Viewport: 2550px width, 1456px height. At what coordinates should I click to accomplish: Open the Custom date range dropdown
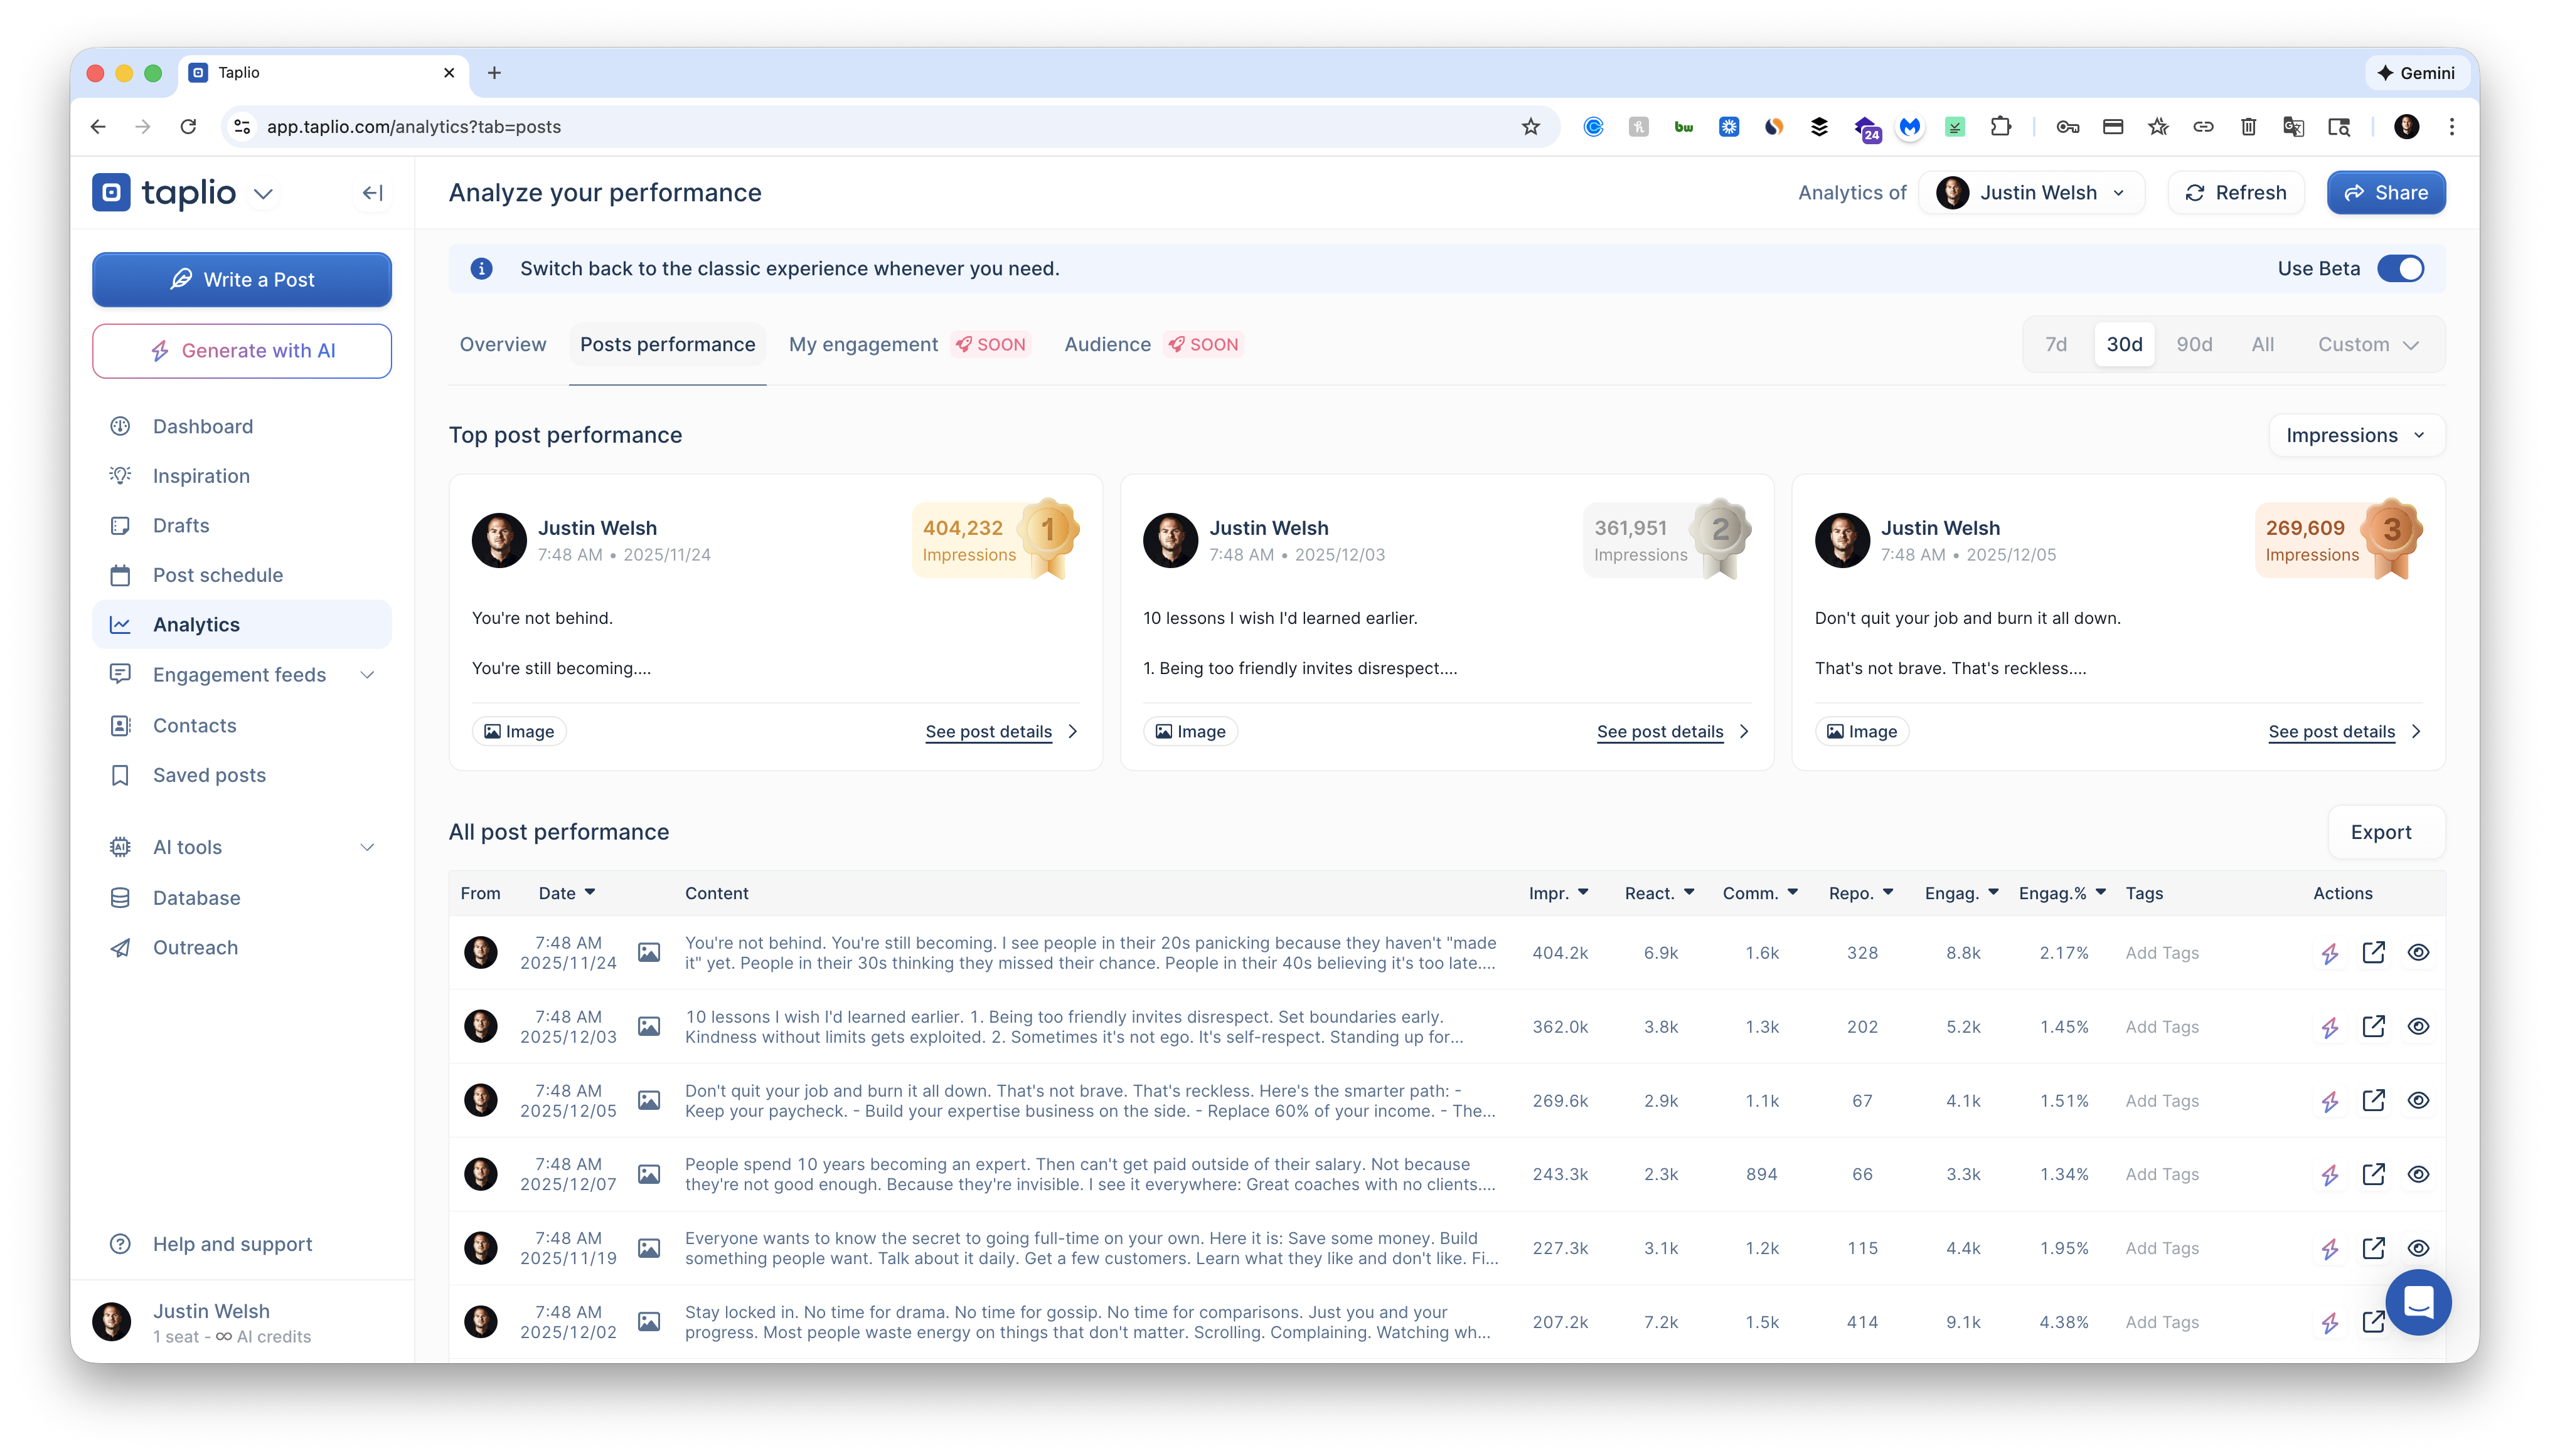pos(2367,345)
